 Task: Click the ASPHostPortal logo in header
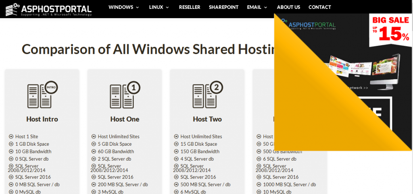pyautogui.click(x=48, y=9)
